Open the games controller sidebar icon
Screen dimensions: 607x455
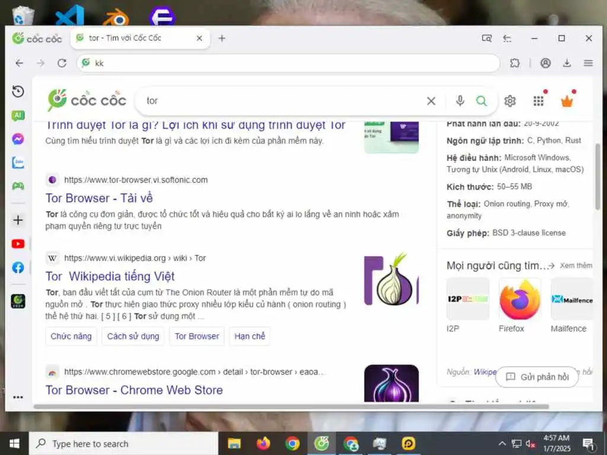(18, 186)
